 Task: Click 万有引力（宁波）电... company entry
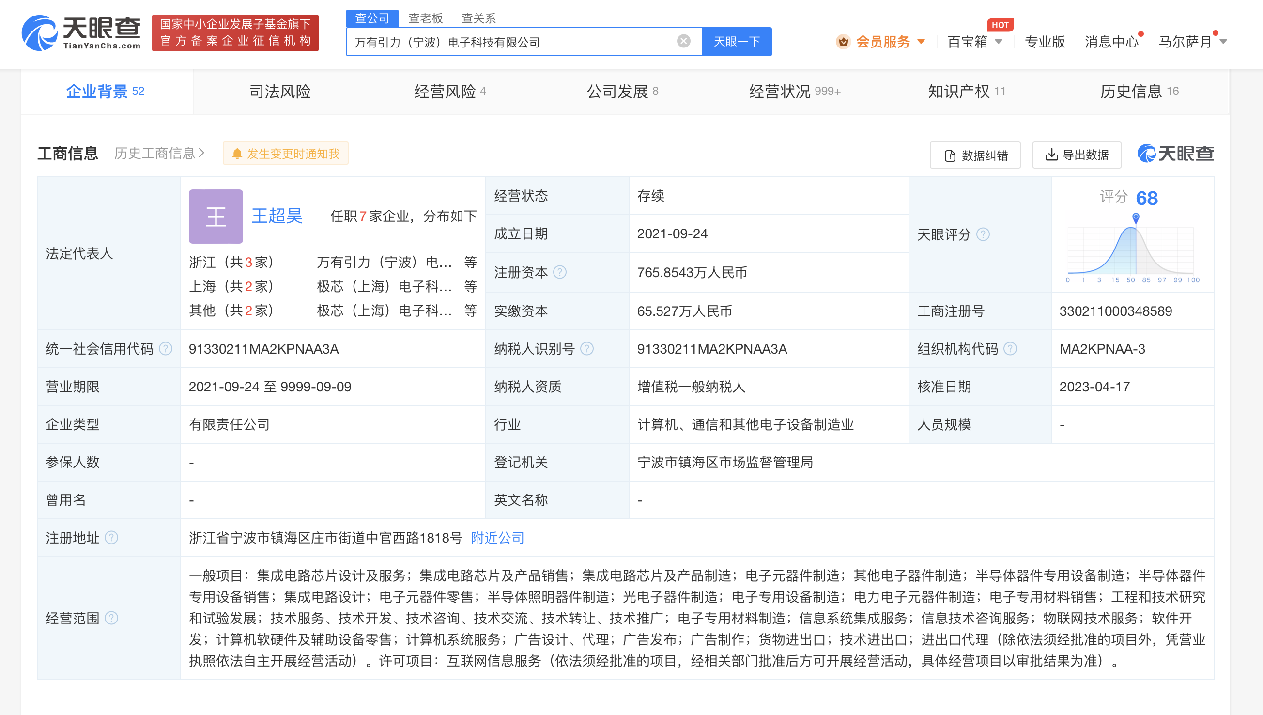tap(385, 262)
